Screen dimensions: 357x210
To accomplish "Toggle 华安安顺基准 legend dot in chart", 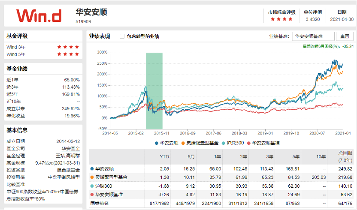I will (248, 143).
